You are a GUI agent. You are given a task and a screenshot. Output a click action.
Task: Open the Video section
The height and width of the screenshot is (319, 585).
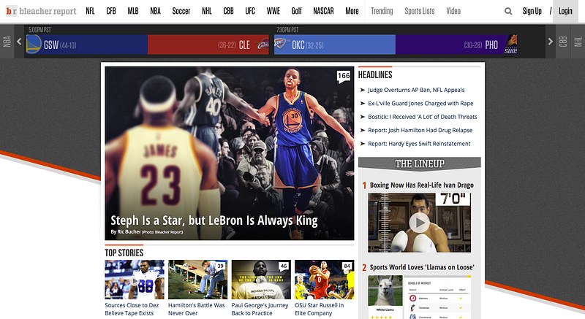(453, 11)
